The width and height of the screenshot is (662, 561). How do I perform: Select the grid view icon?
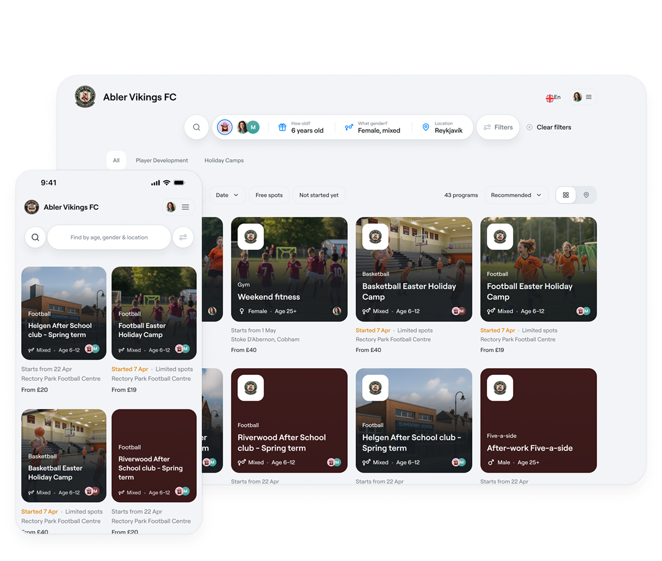coord(566,195)
